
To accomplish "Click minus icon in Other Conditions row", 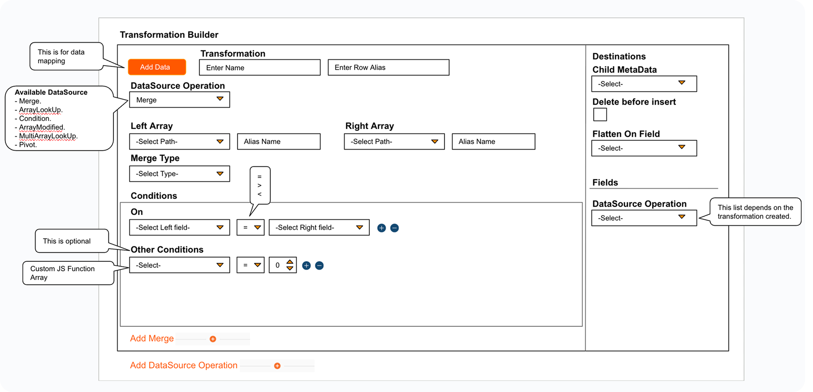I will point(319,265).
